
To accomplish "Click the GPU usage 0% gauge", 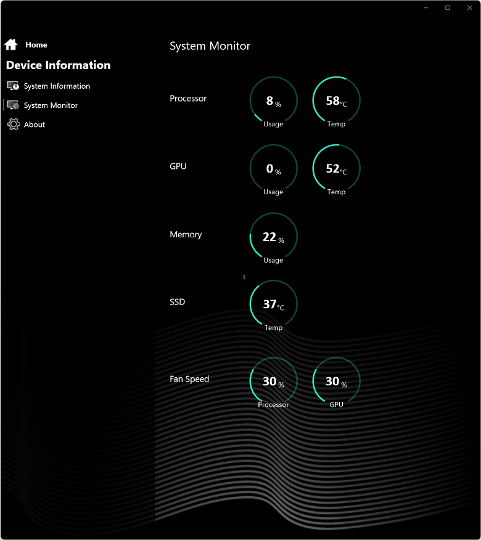I will [x=273, y=168].
